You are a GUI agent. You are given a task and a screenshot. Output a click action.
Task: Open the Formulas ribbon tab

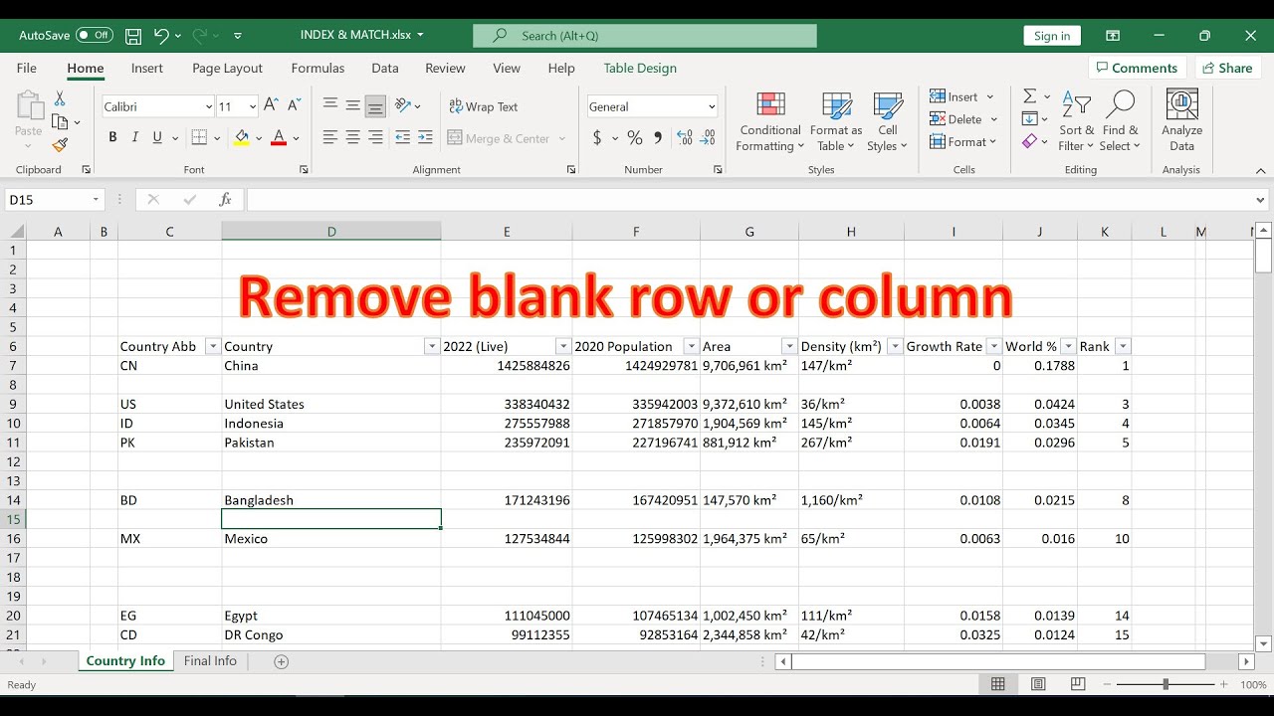[x=318, y=68]
